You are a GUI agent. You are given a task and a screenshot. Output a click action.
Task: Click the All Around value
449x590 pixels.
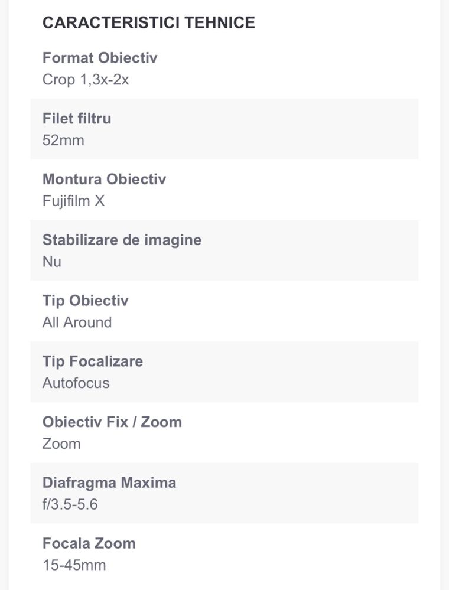pyautogui.click(x=77, y=322)
